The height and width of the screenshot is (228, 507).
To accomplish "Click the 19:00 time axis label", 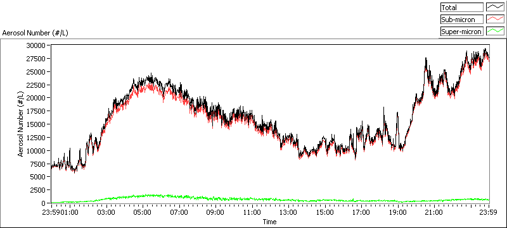I will [398, 212].
